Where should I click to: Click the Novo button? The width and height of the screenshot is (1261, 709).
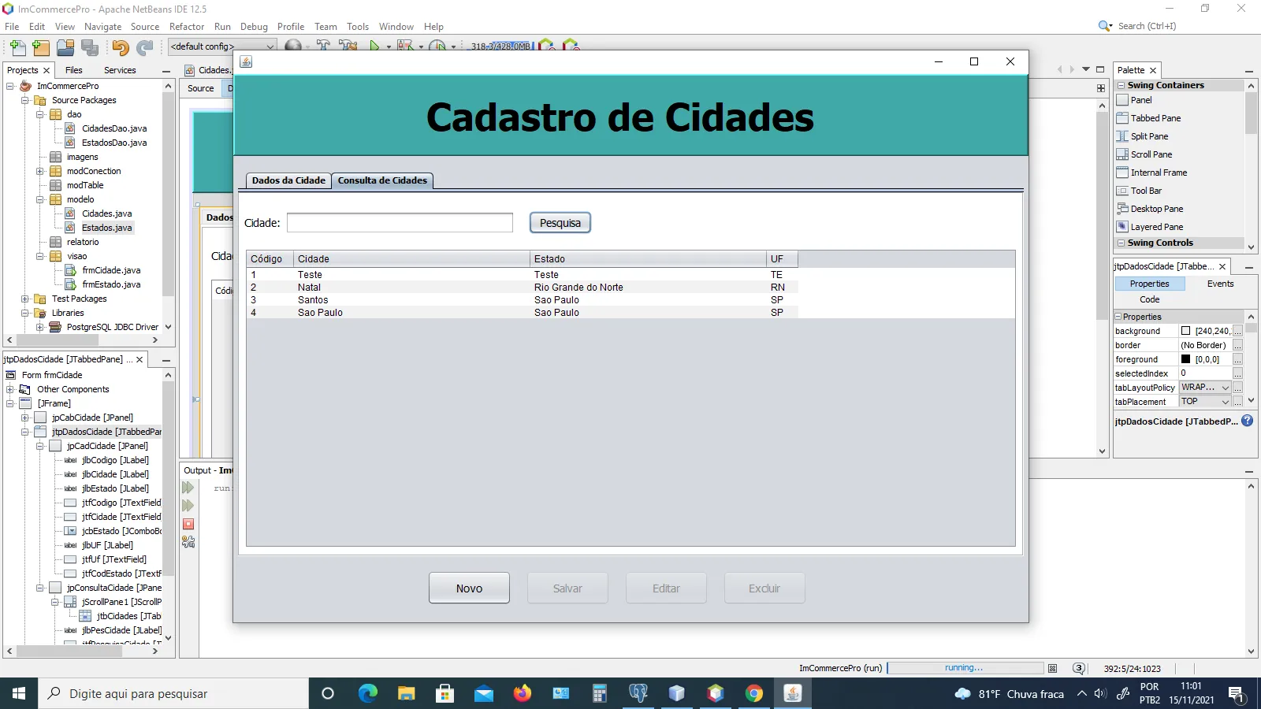pyautogui.click(x=469, y=588)
